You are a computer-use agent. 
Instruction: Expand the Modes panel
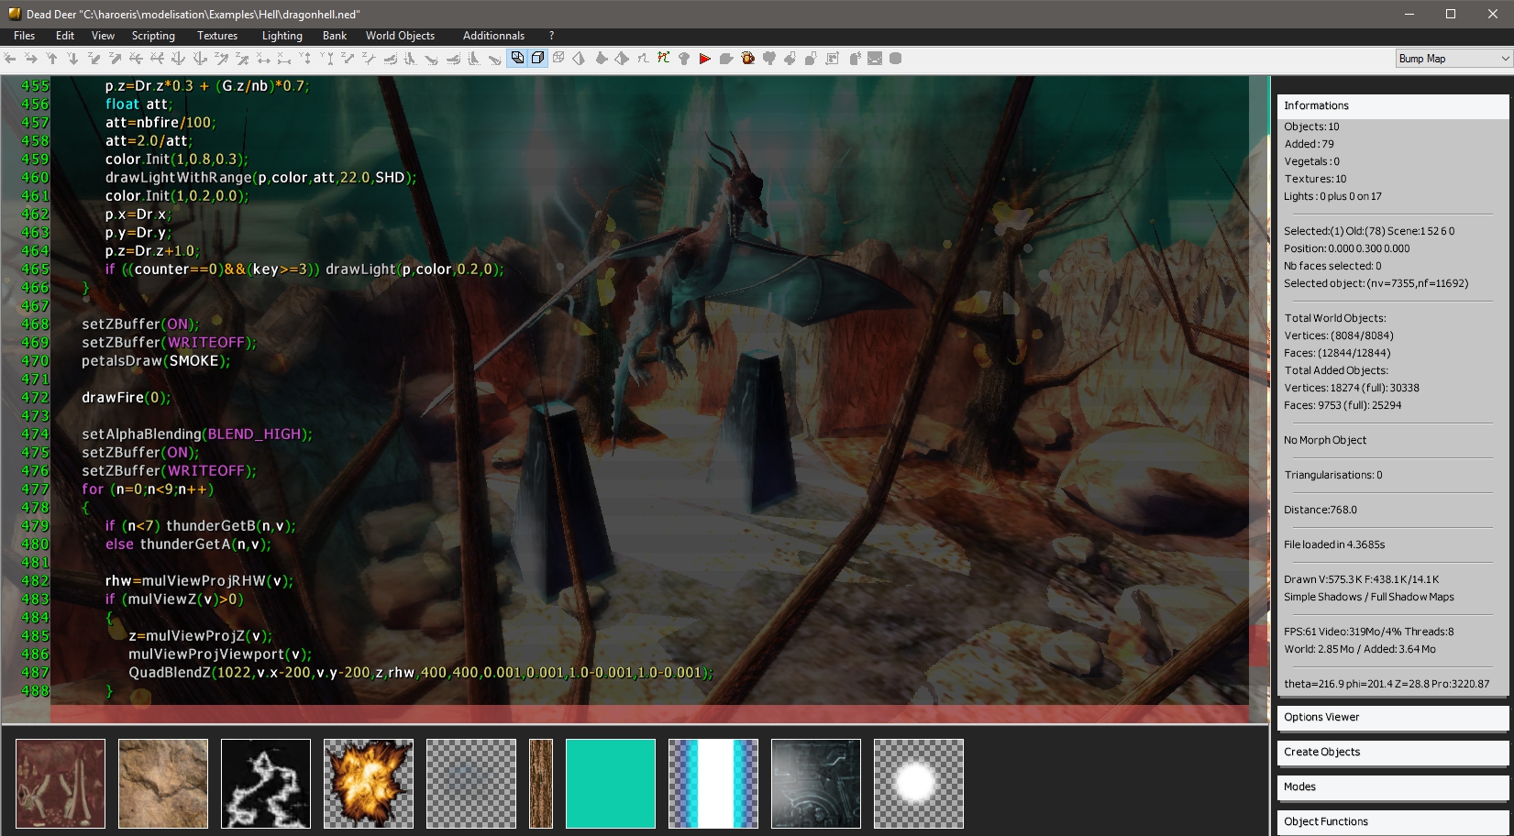click(1393, 786)
